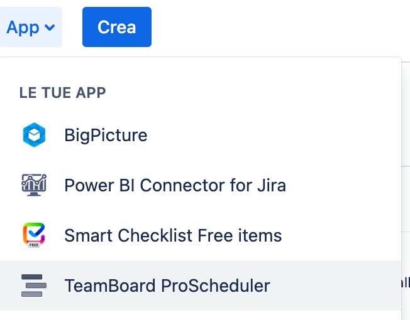Select the BigPicture menu entry
The width and height of the screenshot is (410, 320).
point(201,135)
